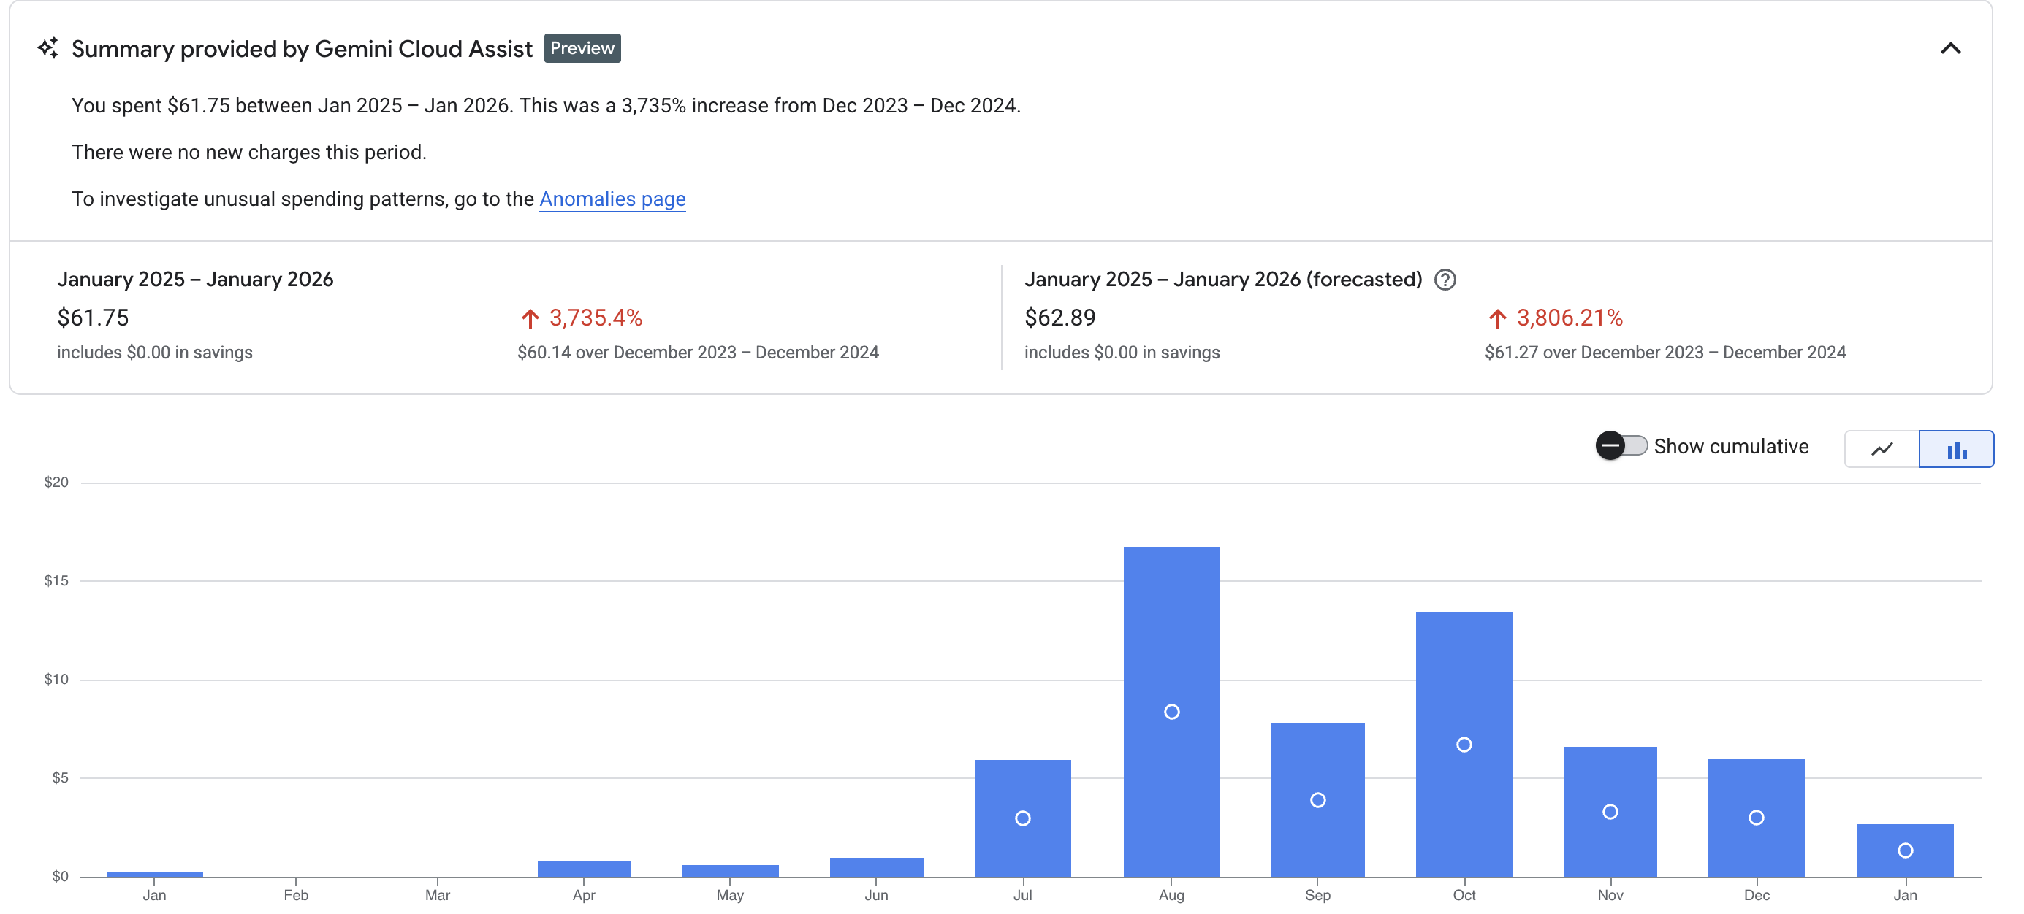The width and height of the screenshot is (2024, 914).
Task: Select the April bar in chart
Action: (584, 869)
